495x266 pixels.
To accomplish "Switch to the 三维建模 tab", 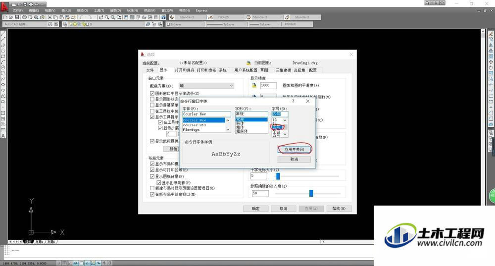I will point(283,70).
